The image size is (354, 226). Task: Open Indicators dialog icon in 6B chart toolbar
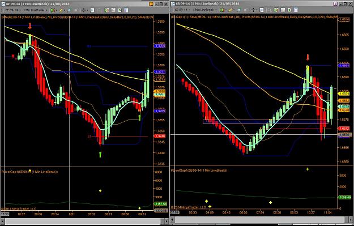(x=276, y=10)
